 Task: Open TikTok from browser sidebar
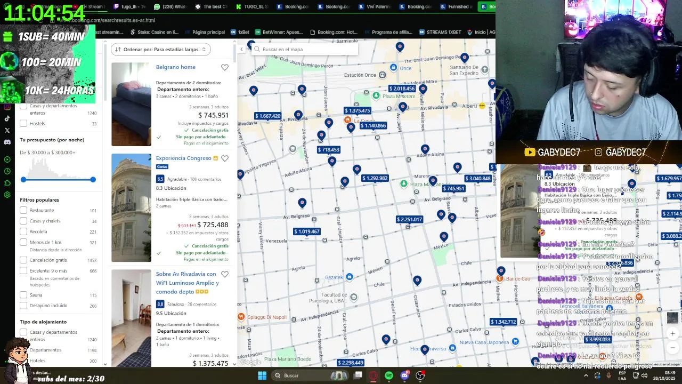click(7, 118)
